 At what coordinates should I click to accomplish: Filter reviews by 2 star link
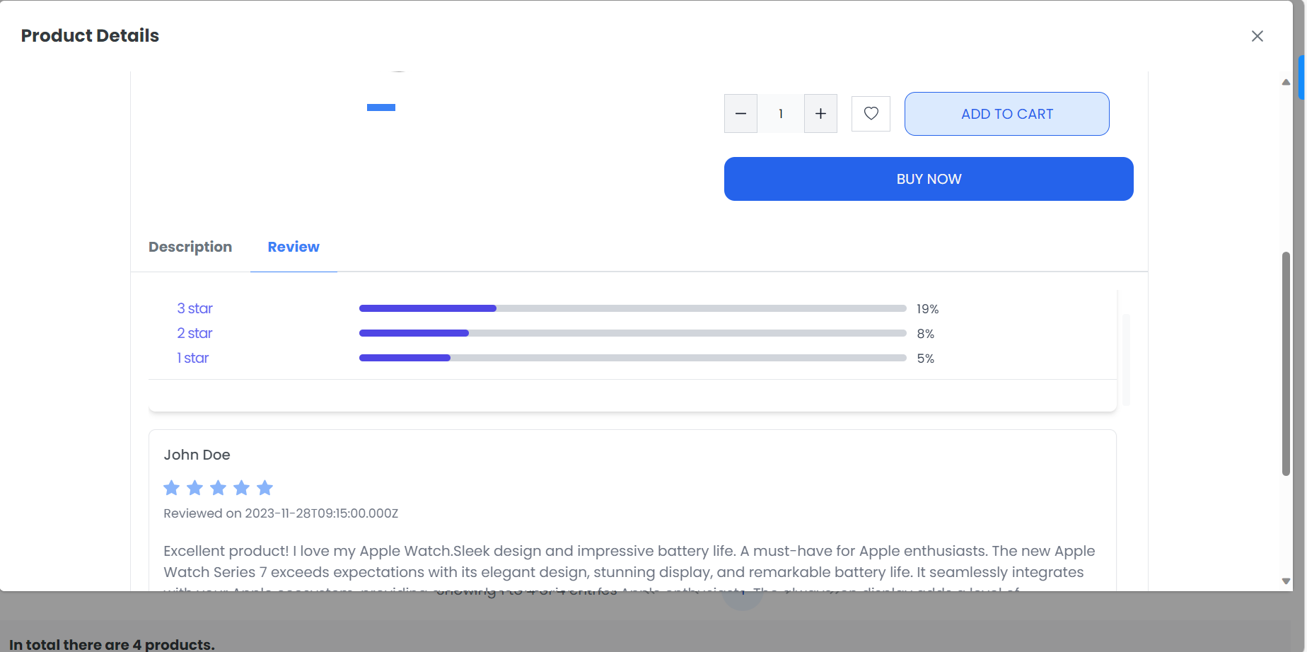[194, 333]
